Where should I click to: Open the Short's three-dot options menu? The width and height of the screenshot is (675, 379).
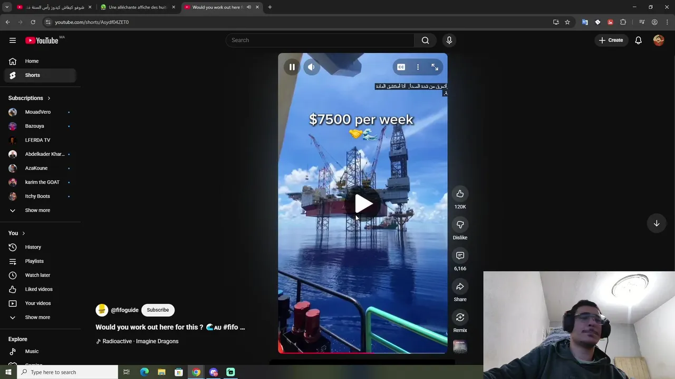click(418, 67)
